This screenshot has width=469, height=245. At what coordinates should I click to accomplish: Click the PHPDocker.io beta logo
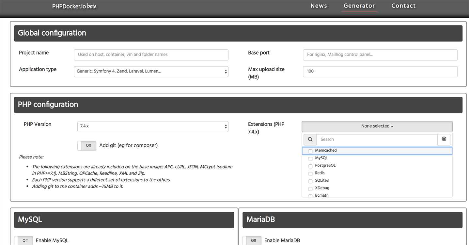coord(74,6)
